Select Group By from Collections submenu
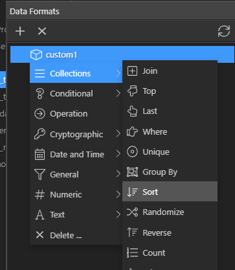Screen dimensions: 235x270 pyautogui.click(x=170, y=172)
